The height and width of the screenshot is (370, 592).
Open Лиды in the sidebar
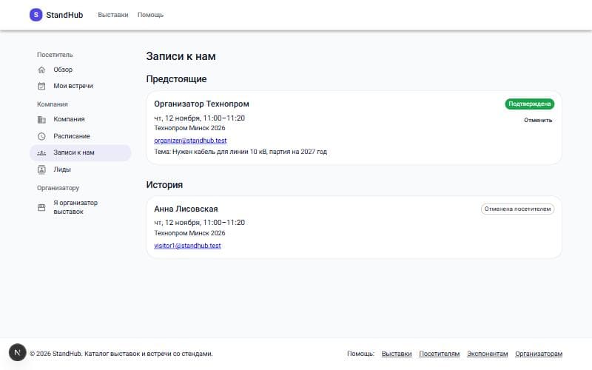81,169
